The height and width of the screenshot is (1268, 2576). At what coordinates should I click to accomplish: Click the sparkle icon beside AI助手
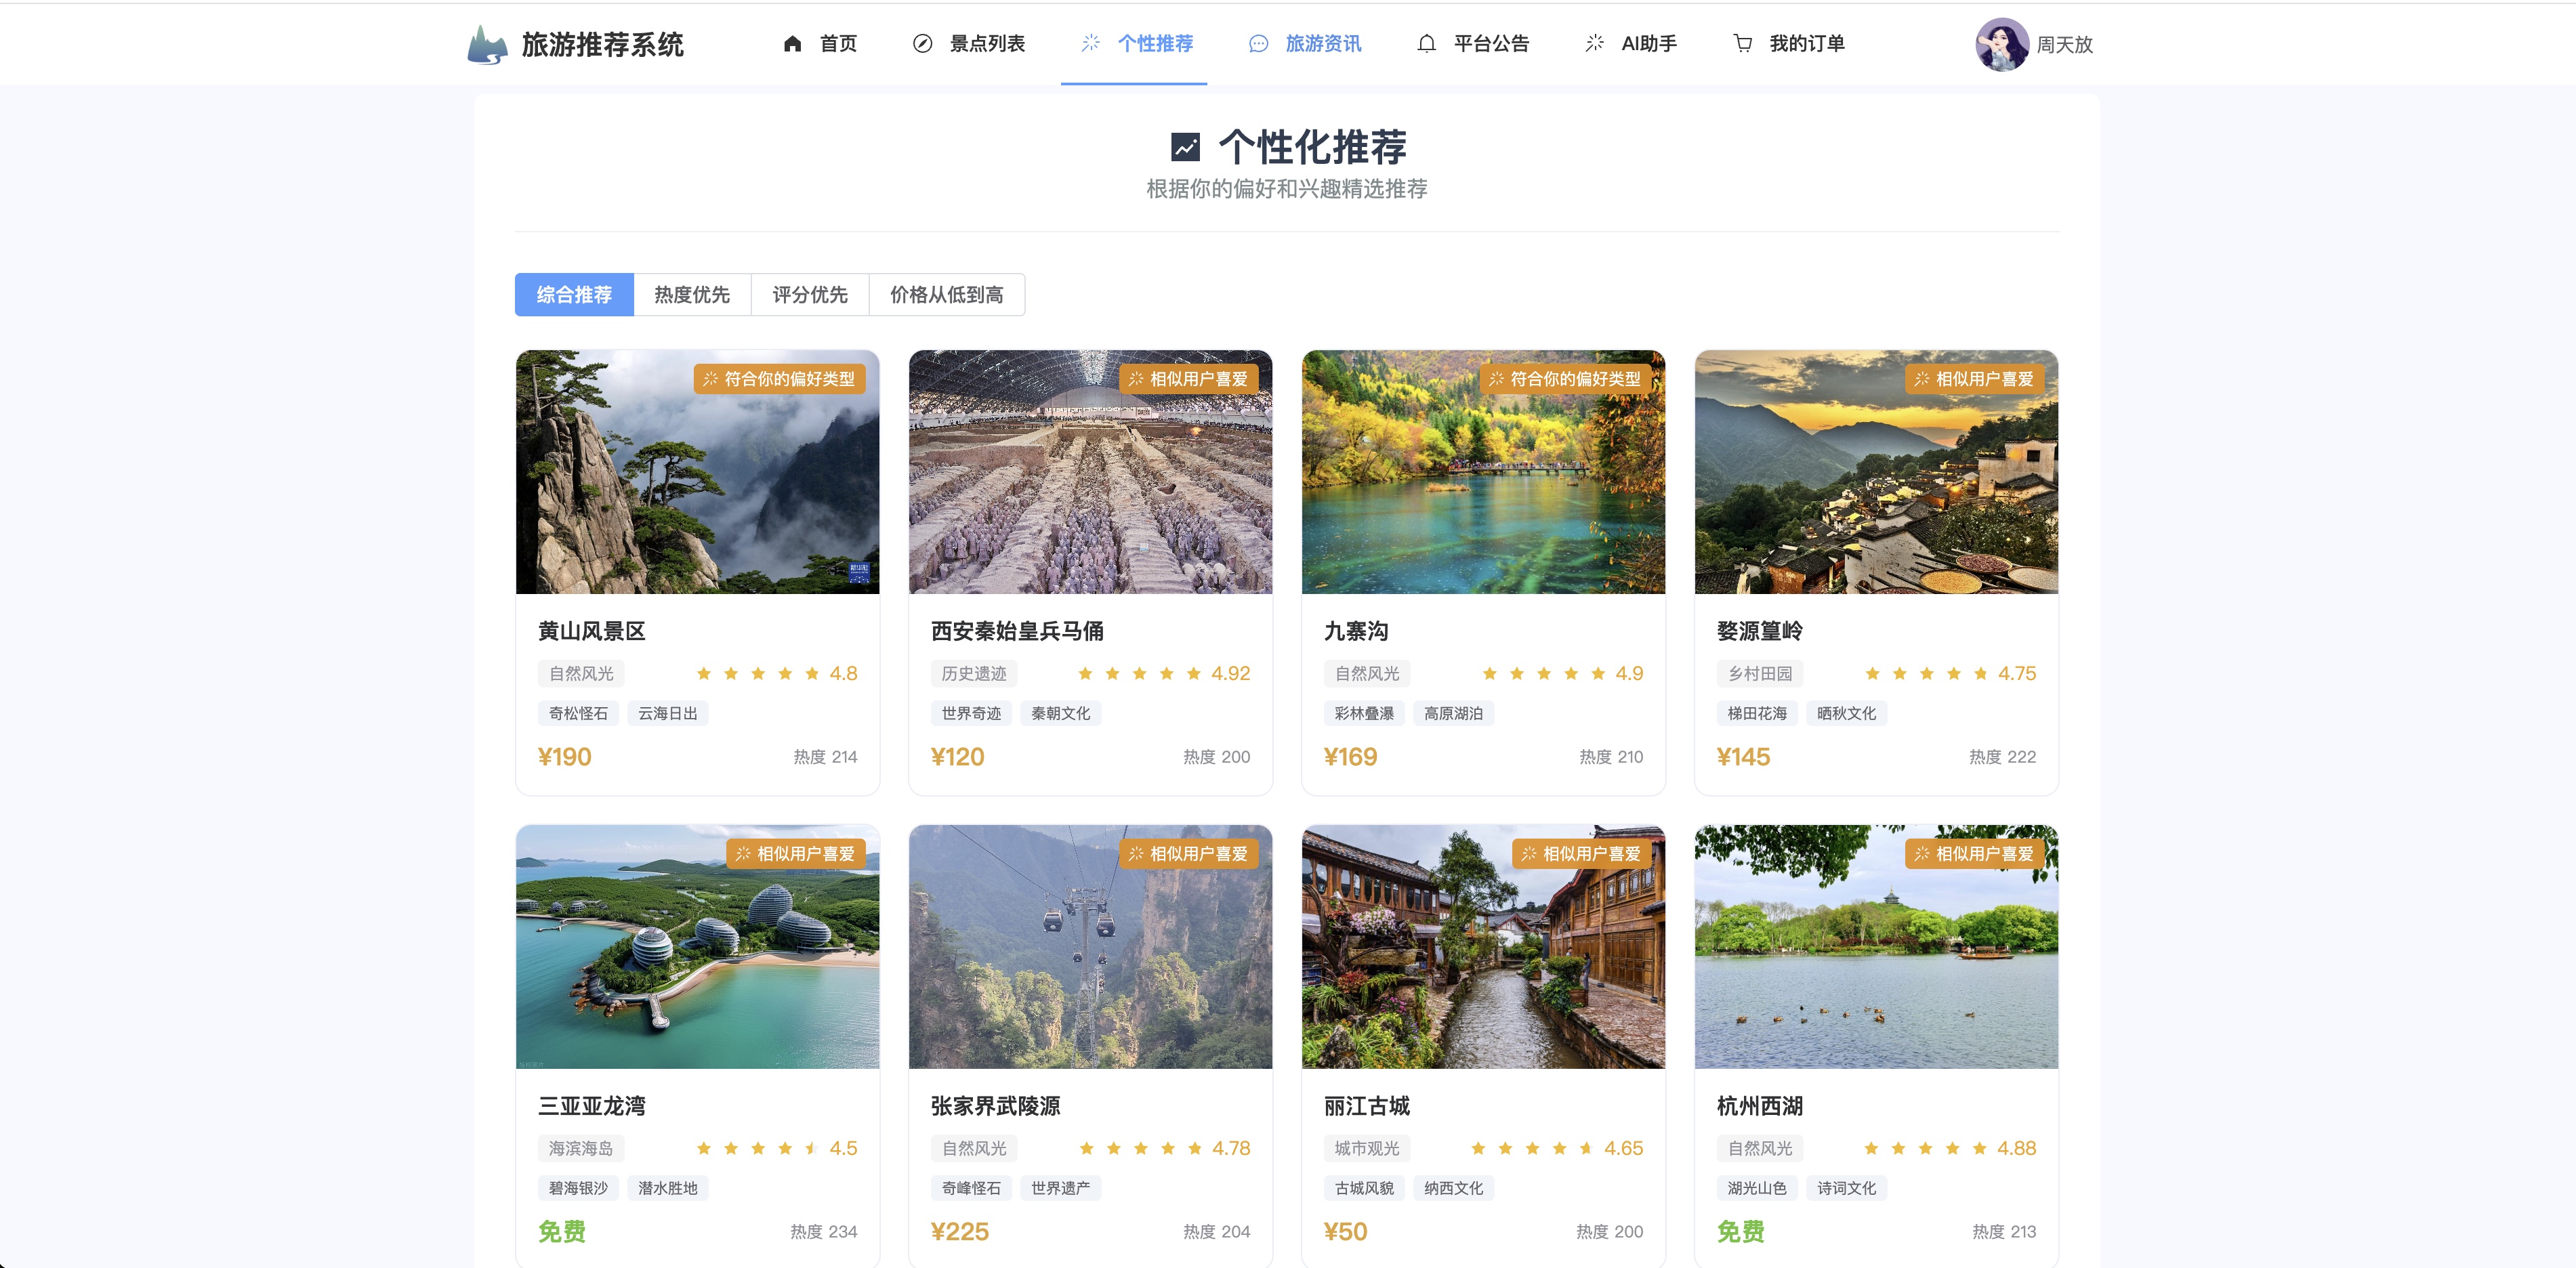[1594, 43]
